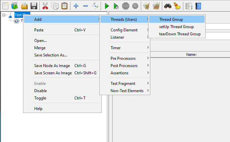Collapse the Test Plan tree node
Image resolution: width=230 pixels, height=142 pixels.
(4, 15)
